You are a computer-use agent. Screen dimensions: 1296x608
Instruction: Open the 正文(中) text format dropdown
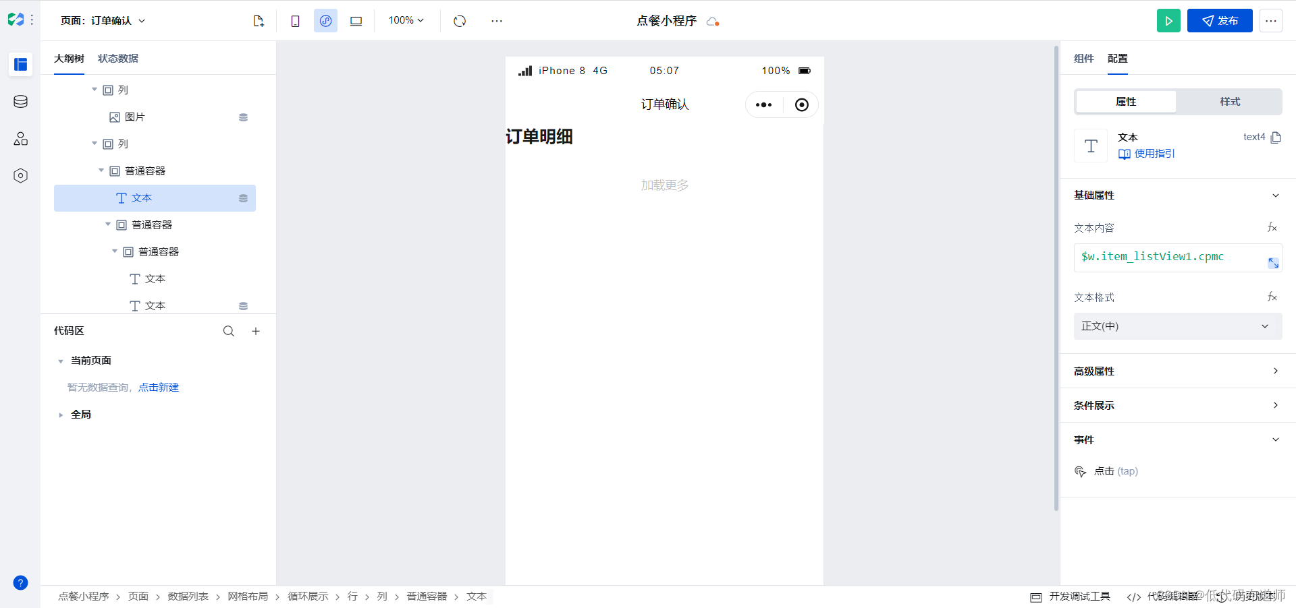click(x=1178, y=326)
